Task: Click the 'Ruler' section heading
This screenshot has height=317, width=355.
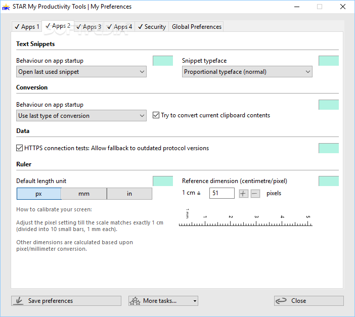Action: (x=24, y=164)
